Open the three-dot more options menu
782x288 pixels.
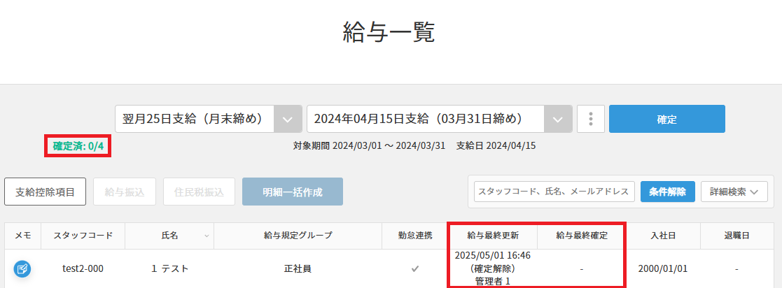point(590,119)
